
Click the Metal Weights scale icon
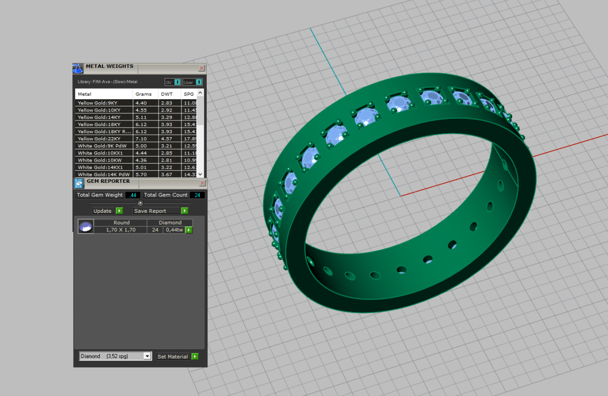78,68
